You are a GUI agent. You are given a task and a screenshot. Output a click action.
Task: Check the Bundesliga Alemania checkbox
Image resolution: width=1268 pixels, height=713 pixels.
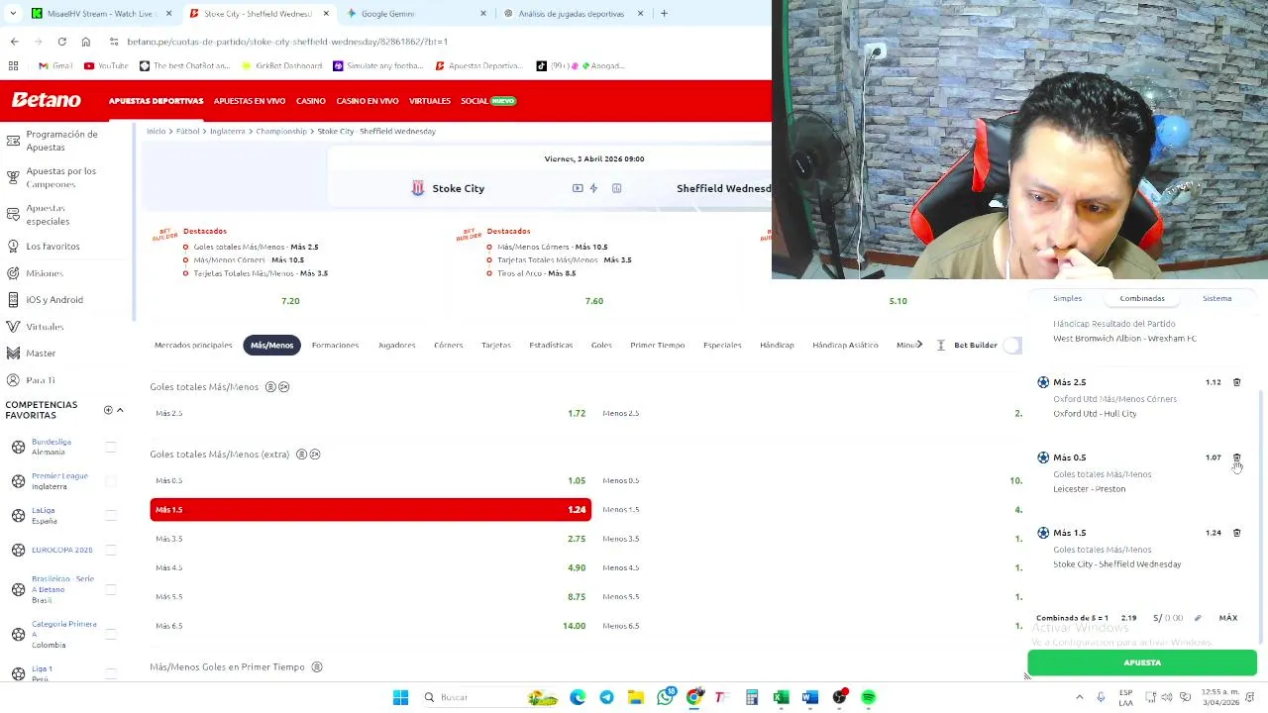click(x=111, y=447)
